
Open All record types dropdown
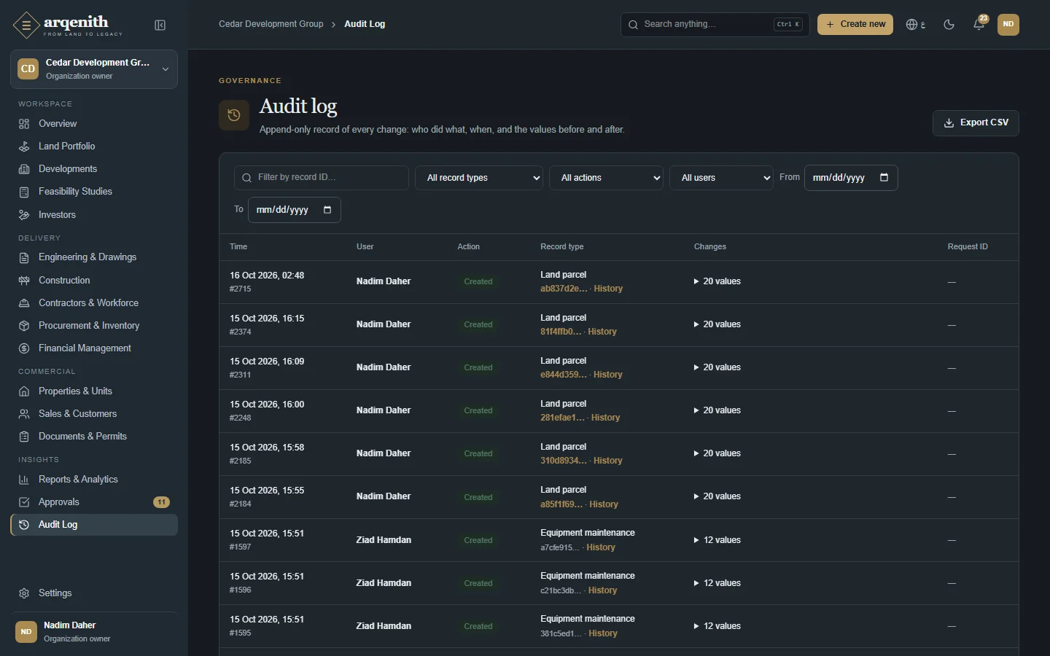point(479,178)
